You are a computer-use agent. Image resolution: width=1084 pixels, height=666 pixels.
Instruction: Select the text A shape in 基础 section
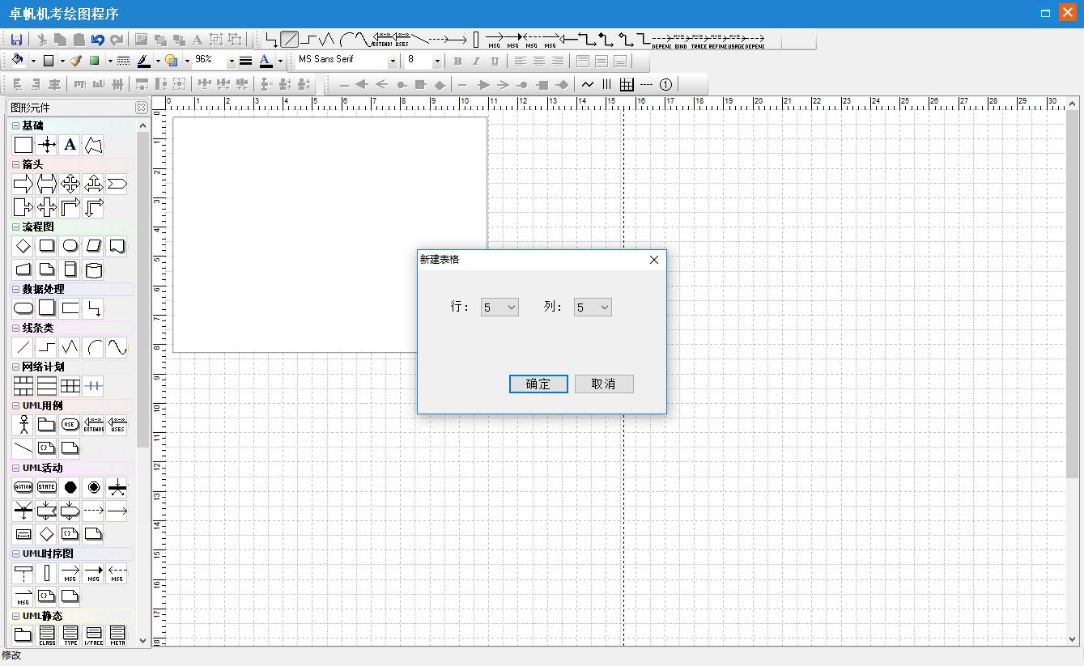tap(70, 145)
